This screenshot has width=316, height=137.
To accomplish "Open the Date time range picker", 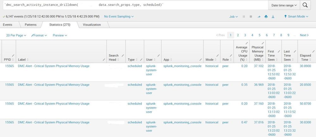I will click(284, 5).
